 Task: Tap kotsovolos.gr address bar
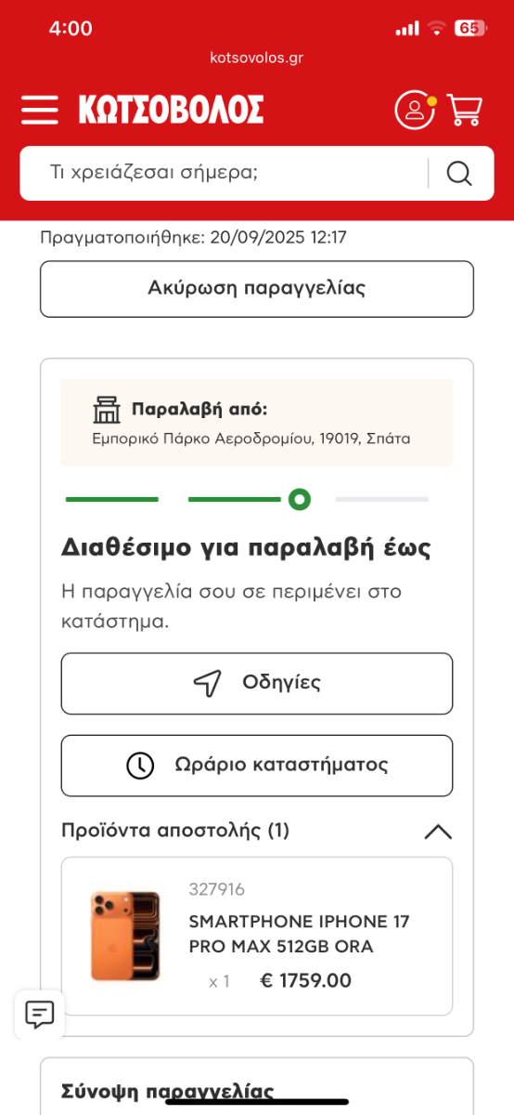tap(257, 58)
